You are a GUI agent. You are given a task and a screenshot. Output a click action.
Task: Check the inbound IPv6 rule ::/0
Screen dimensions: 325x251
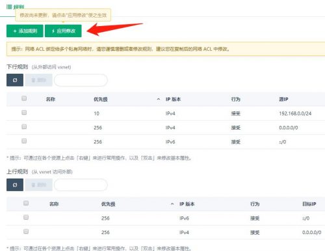tap(24, 141)
